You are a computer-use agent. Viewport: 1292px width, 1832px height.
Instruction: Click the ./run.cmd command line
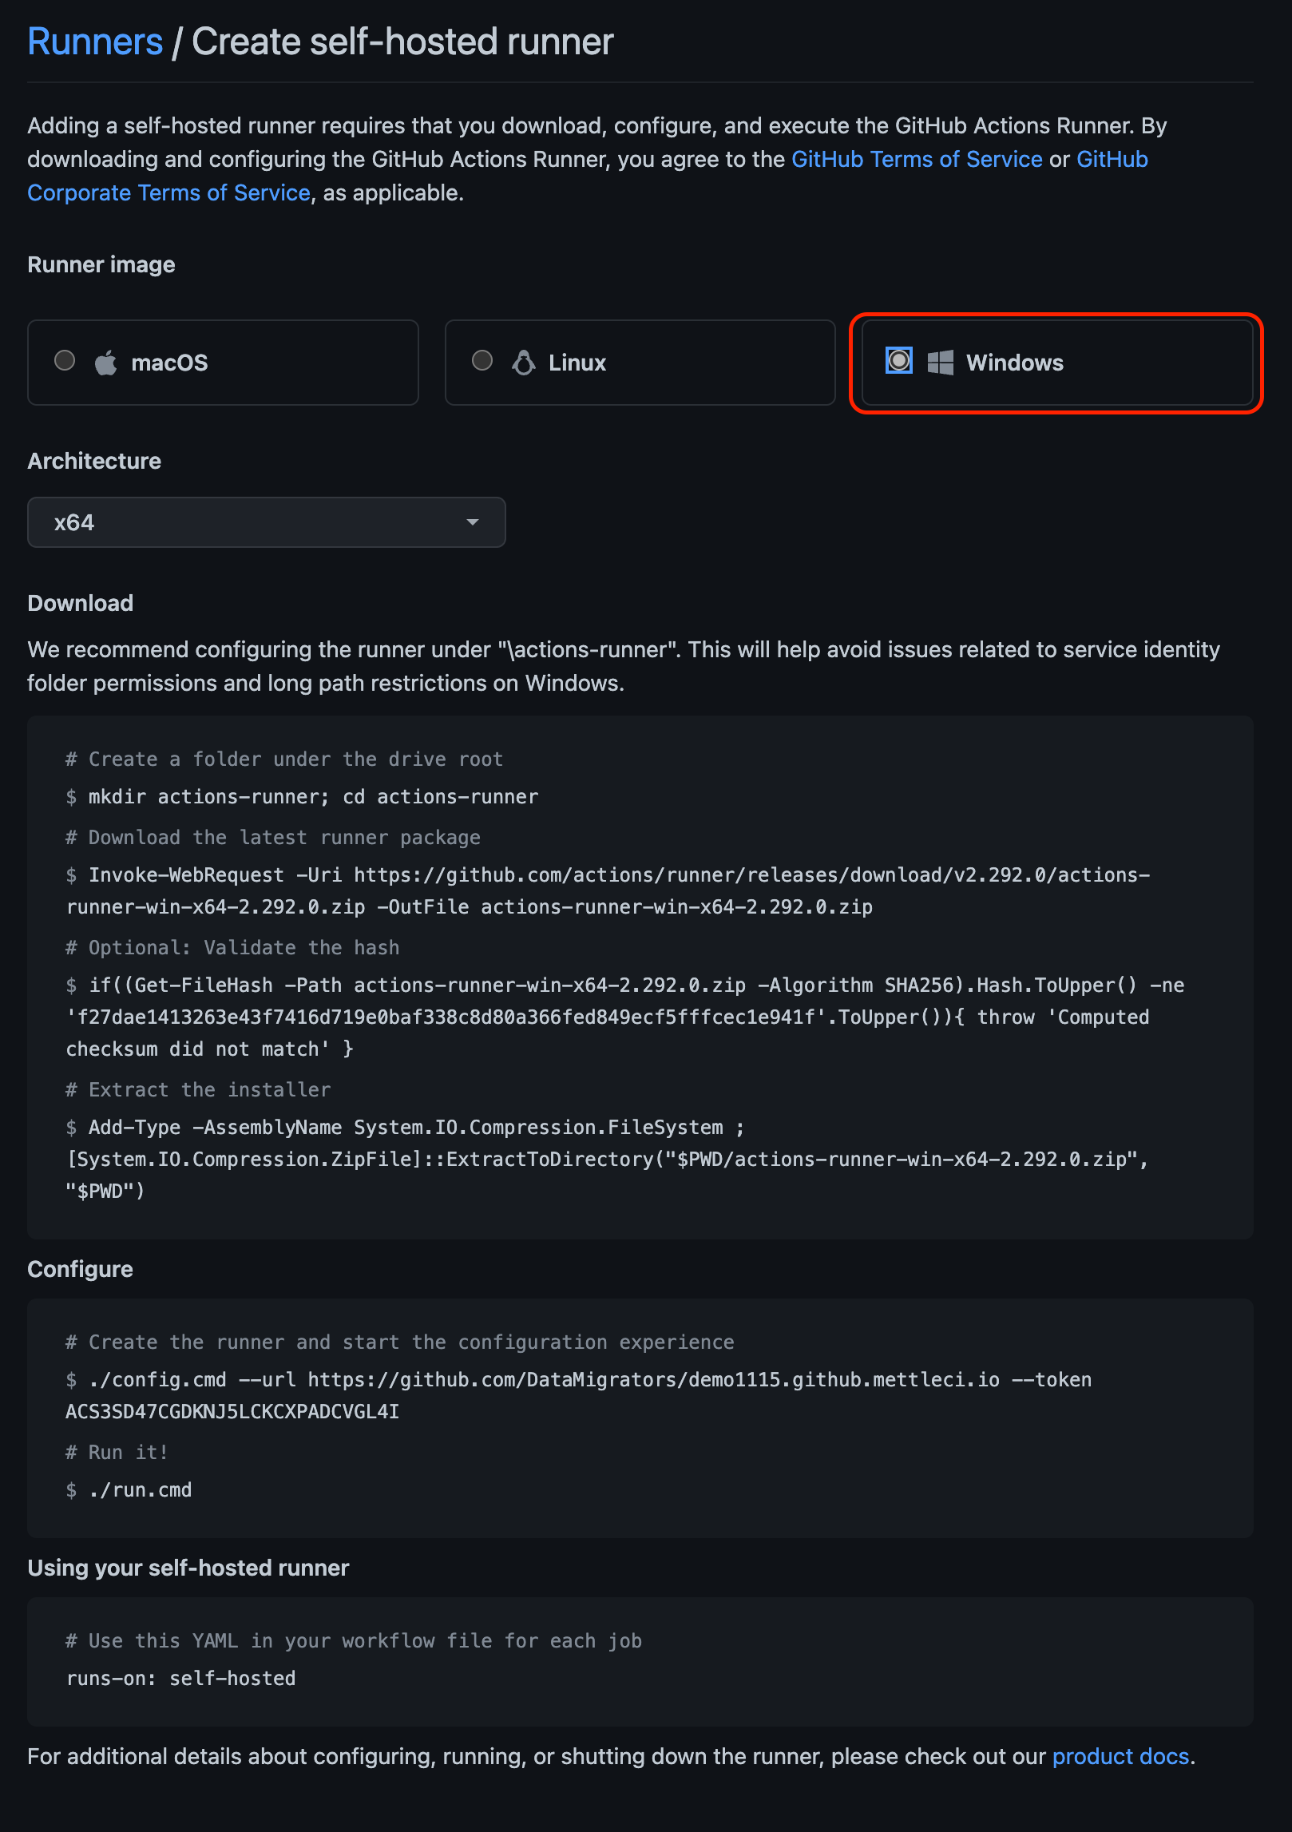140,1489
